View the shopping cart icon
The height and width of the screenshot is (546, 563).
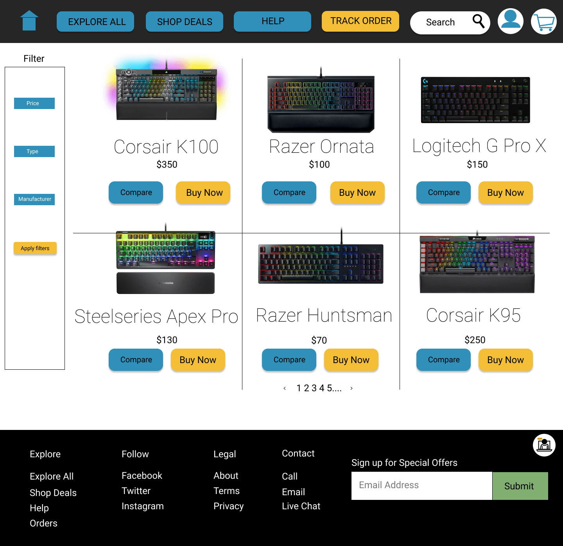click(543, 21)
